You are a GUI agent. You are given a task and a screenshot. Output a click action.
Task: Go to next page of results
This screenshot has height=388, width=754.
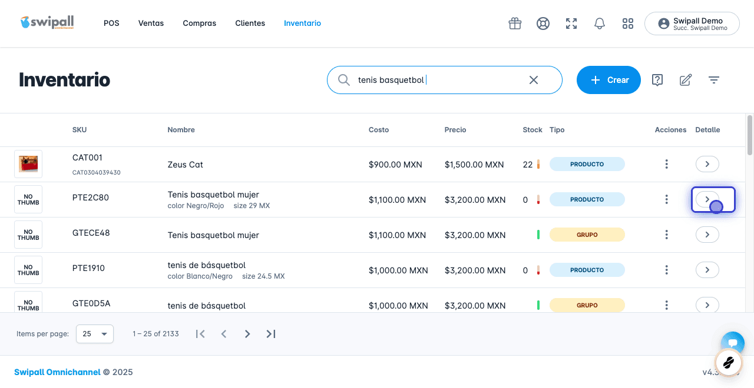(x=247, y=334)
